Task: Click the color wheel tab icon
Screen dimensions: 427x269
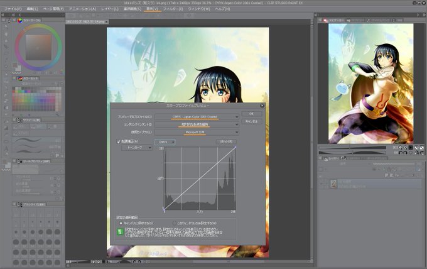Action: (20, 21)
